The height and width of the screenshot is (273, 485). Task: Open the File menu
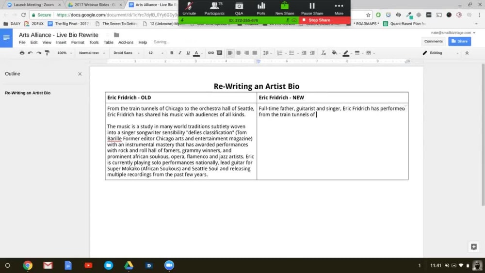(x=22, y=42)
